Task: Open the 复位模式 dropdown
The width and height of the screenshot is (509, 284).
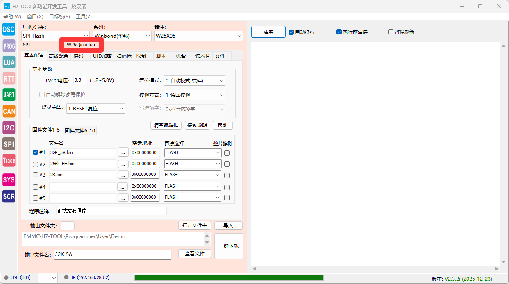Action: 194,81
